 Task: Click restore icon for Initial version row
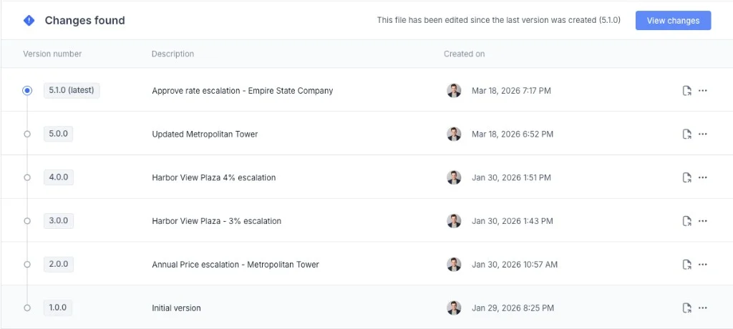(686, 308)
